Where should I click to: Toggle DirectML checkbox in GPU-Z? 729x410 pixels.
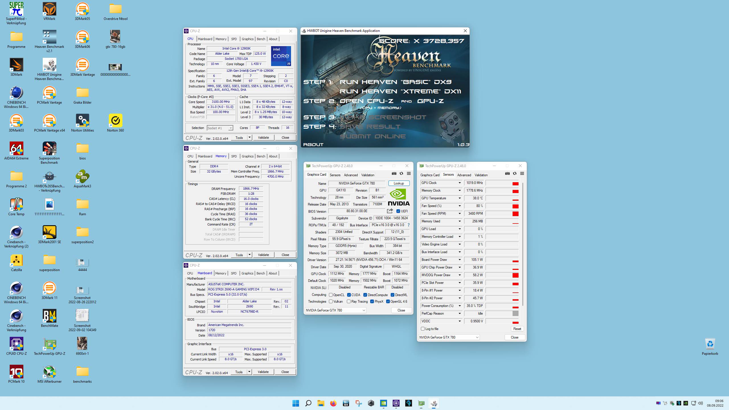click(392, 295)
